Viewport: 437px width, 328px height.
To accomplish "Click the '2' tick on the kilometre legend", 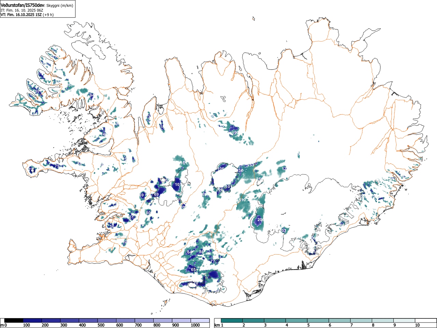I will click(243, 325).
